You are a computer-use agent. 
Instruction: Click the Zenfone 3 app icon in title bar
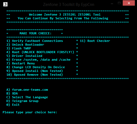(x=5, y=4)
